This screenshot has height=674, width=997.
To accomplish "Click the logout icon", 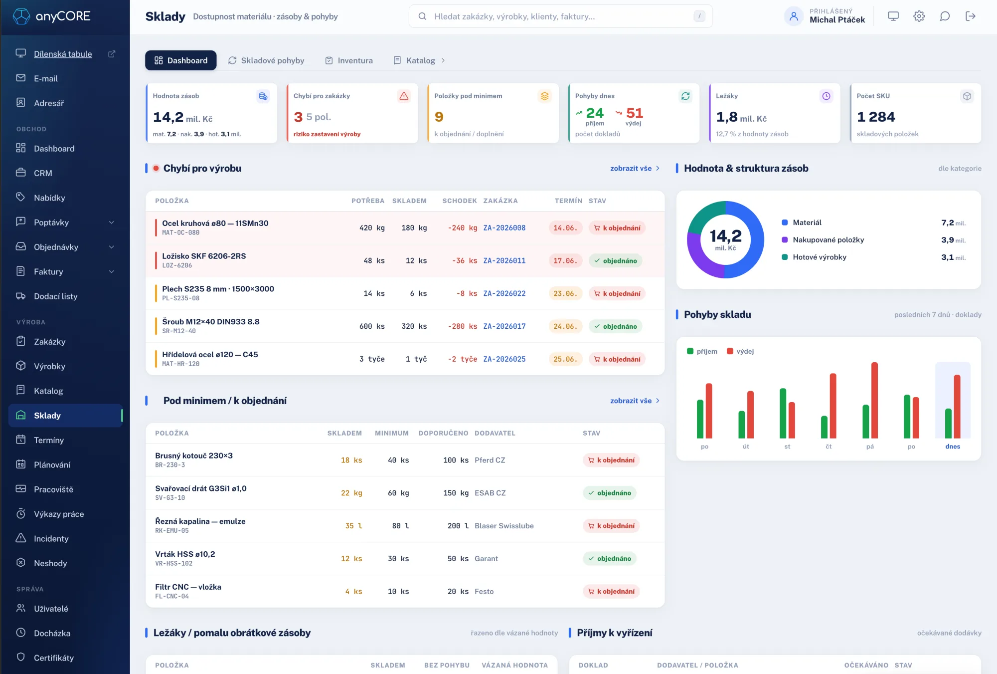I will (970, 16).
